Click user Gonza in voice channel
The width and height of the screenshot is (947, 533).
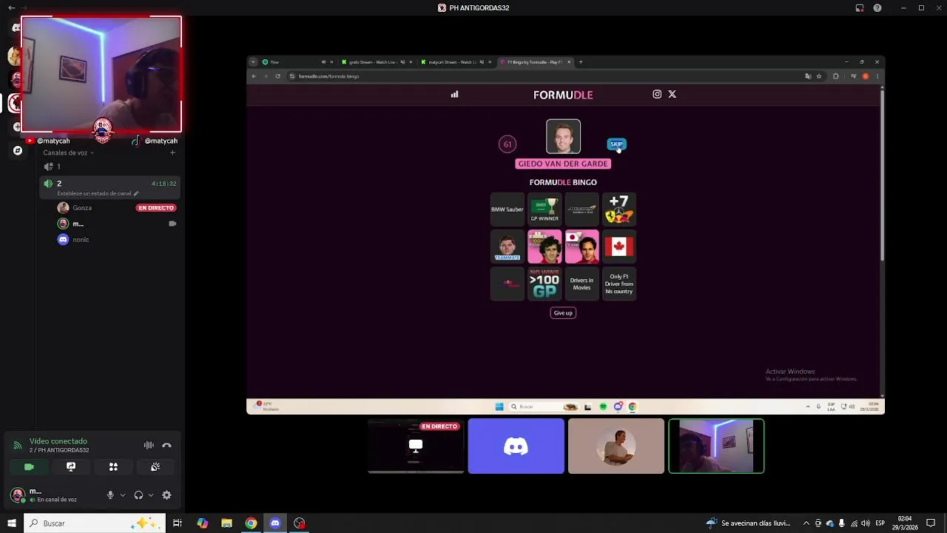(x=82, y=208)
